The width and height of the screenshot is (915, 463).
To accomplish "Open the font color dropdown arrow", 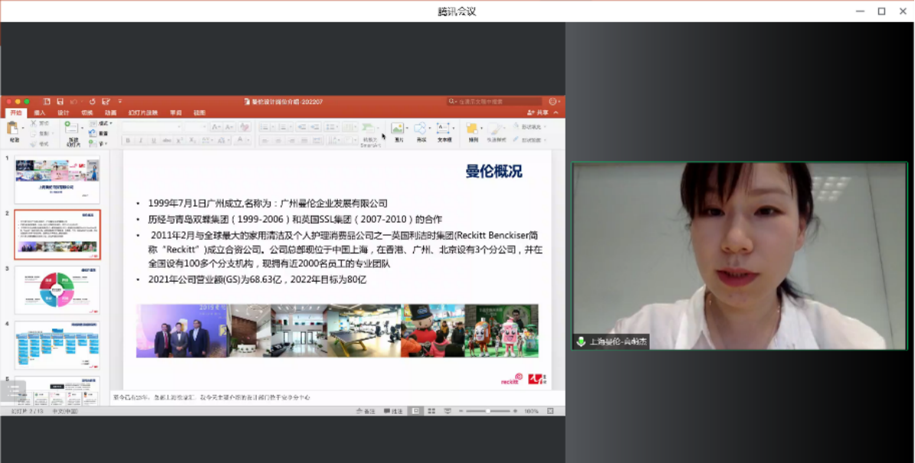I will coord(248,140).
